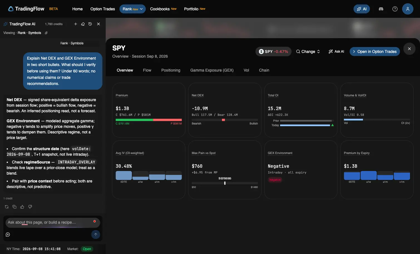Expand the Rank New dropdown menu
420x254 pixels.
[133, 9]
